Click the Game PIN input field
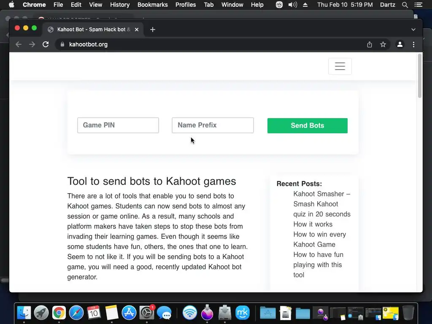 point(118,125)
